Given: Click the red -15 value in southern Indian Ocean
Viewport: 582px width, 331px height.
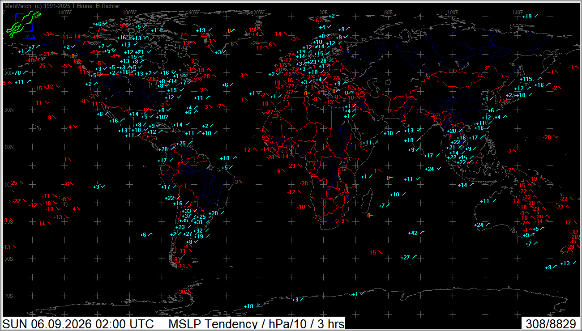Looking at the screenshot, I should click(x=372, y=253).
